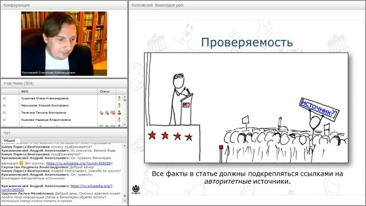Toggle the marker beside Чурилова Елена Александровна
Viewport: 366px width, 206px height.
pyautogui.click(x=4, y=98)
